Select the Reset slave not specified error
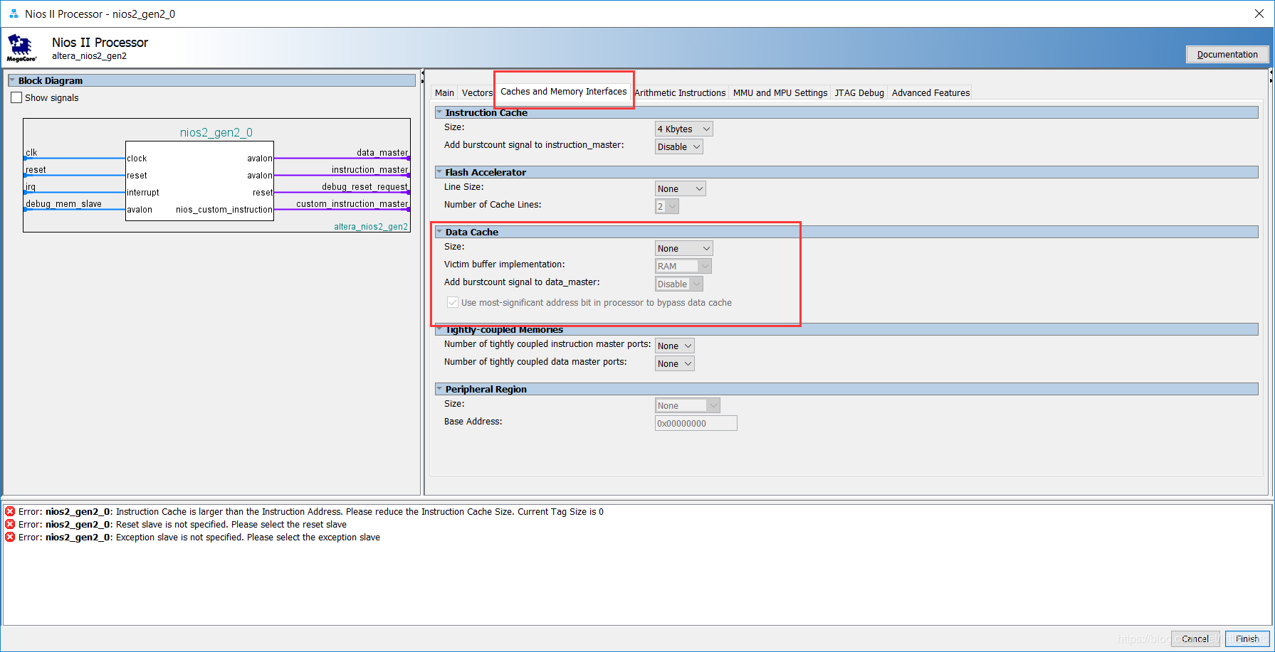The height and width of the screenshot is (652, 1275). point(182,525)
